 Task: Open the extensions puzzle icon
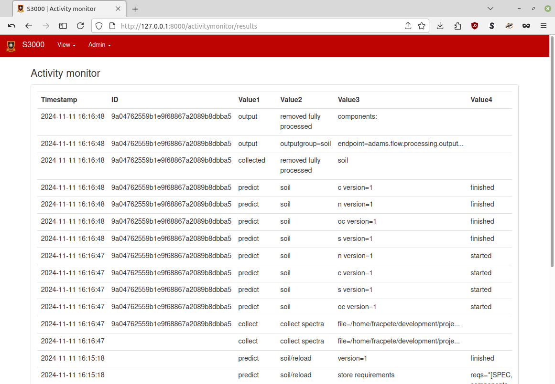point(457,26)
